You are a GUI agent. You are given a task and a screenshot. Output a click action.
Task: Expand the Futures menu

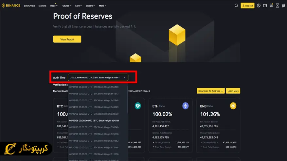pos(66,6)
